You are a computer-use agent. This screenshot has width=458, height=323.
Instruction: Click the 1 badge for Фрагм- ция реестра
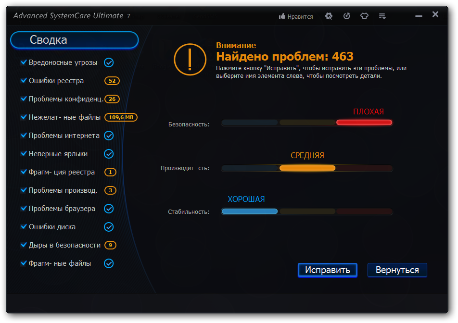(x=111, y=172)
